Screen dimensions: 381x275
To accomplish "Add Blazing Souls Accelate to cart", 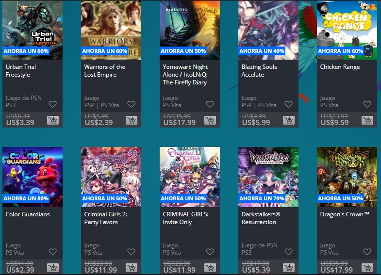I will 289,120.
